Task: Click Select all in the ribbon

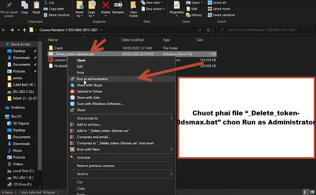Action: point(219,3)
